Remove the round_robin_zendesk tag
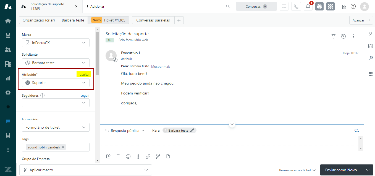This screenshot has width=375, height=176. click(63, 147)
